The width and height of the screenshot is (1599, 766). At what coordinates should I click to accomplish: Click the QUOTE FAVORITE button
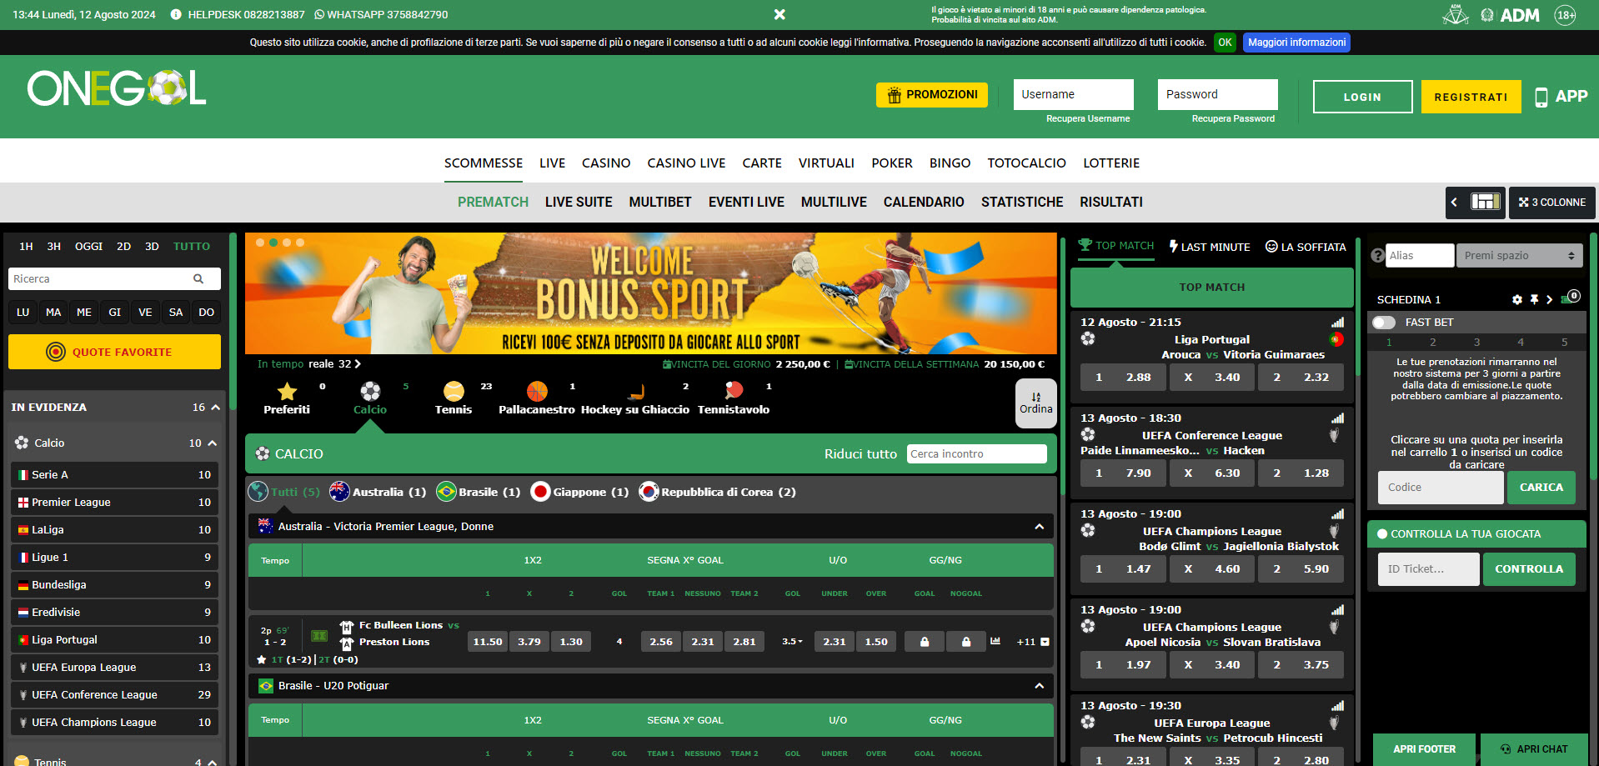(x=114, y=352)
